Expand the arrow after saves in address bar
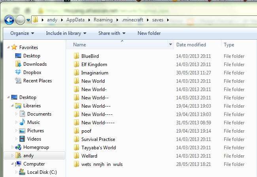Image resolution: width=257 pixels, height=177 pixels. 168,20
